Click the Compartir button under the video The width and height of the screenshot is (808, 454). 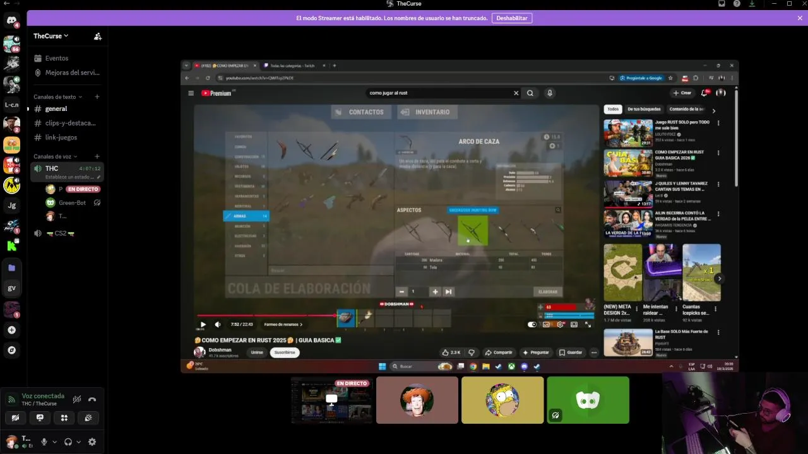pos(499,352)
